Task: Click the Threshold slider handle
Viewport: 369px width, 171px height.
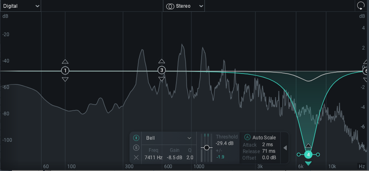Action: pos(207,147)
